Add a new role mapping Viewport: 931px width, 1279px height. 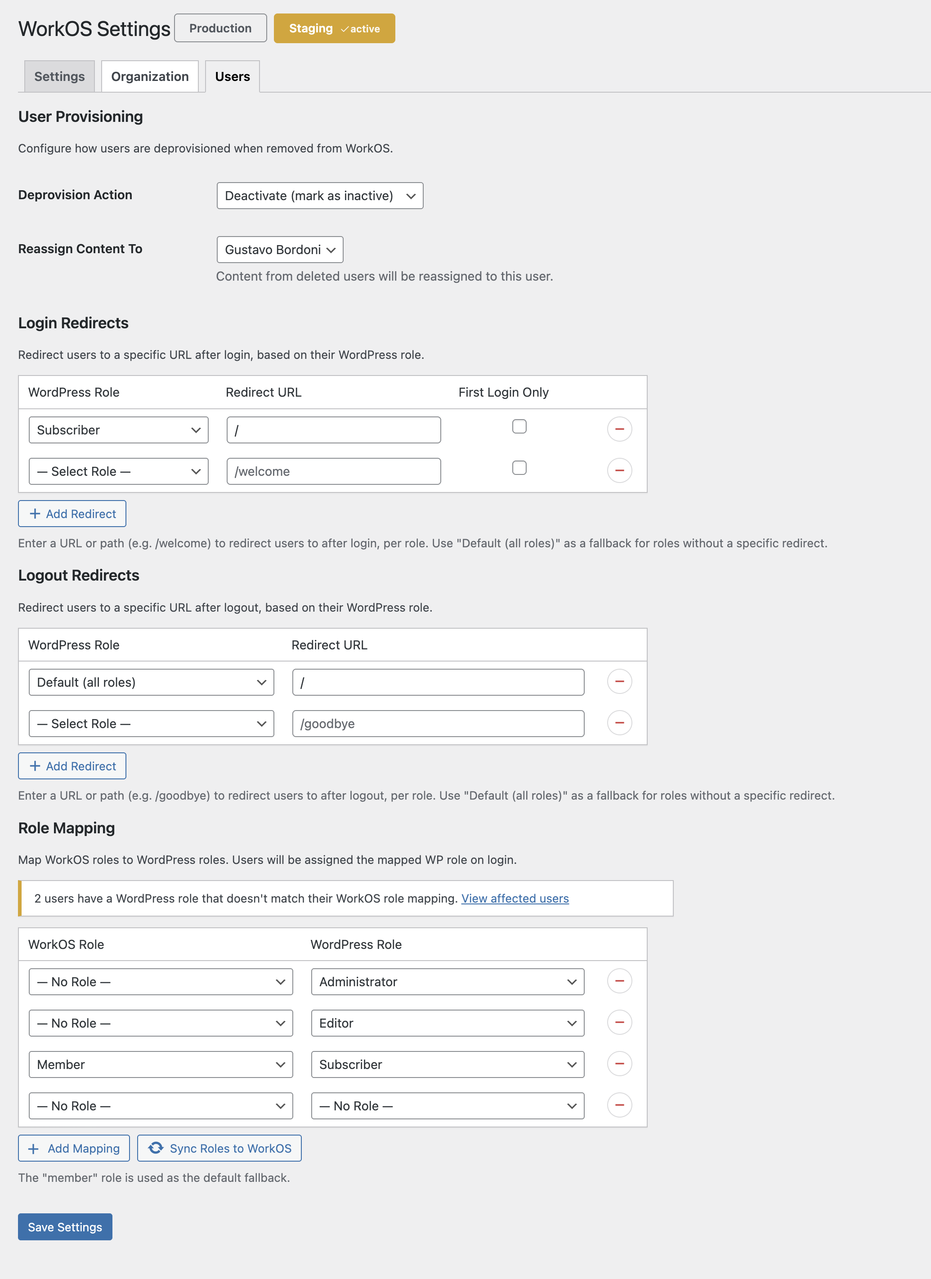click(74, 1148)
